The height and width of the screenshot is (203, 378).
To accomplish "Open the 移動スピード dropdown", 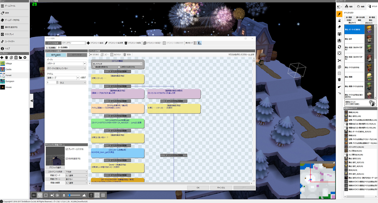I will point(76,176).
